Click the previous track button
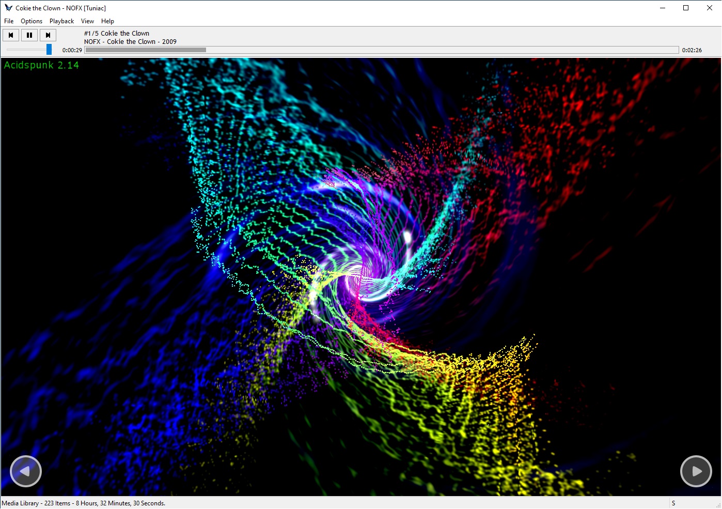 [11, 35]
